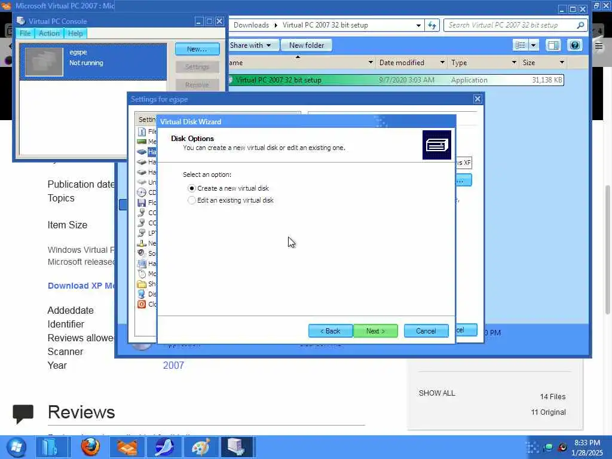This screenshot has height=459, width=612.
Task: Cancel the Virtual Disk Wizard
Action: click(426, 331)
